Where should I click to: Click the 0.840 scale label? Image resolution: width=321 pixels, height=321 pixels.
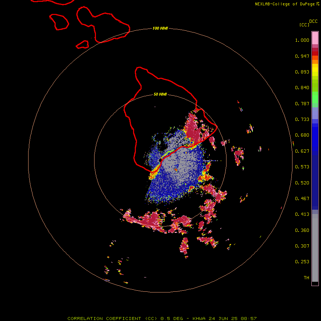(302, 88)
